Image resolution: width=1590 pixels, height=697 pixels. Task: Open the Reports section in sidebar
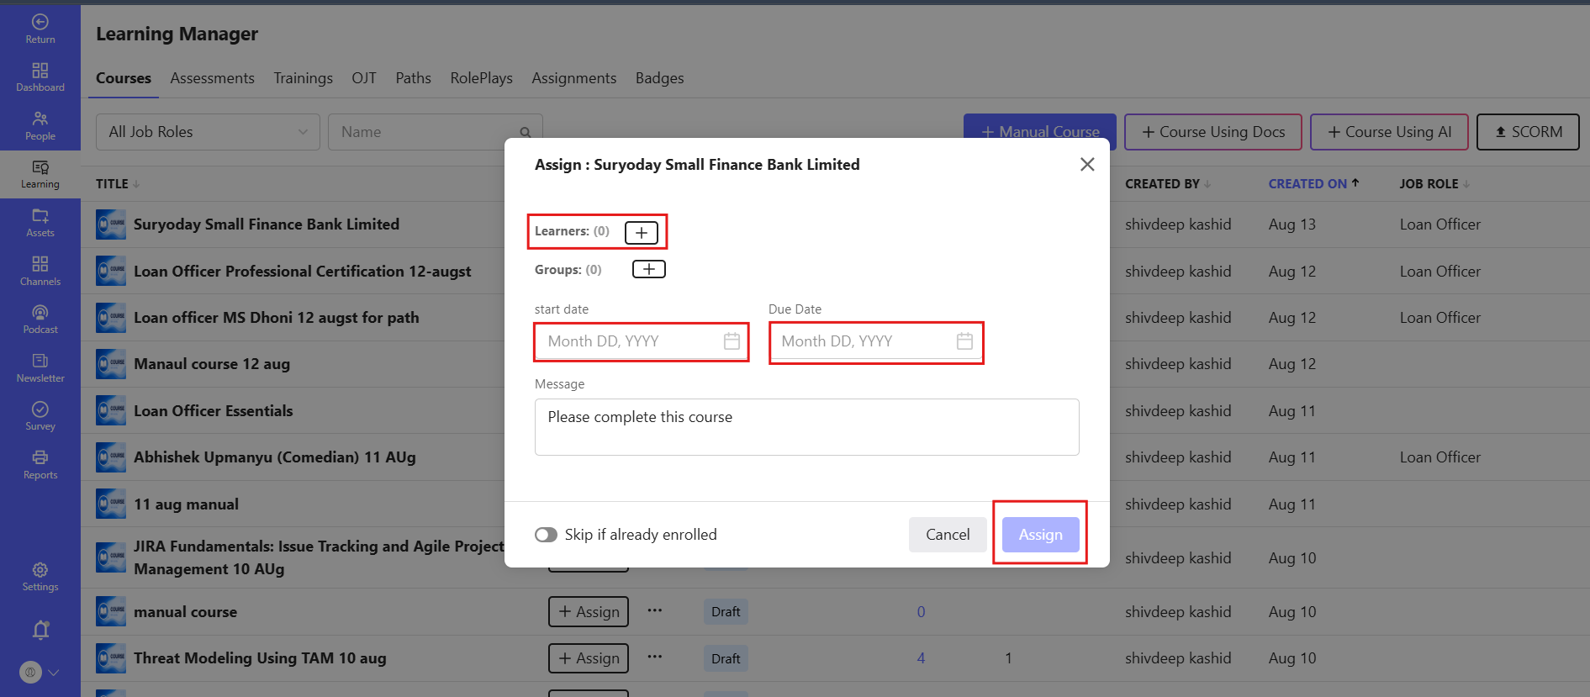[x=40, y=464]
